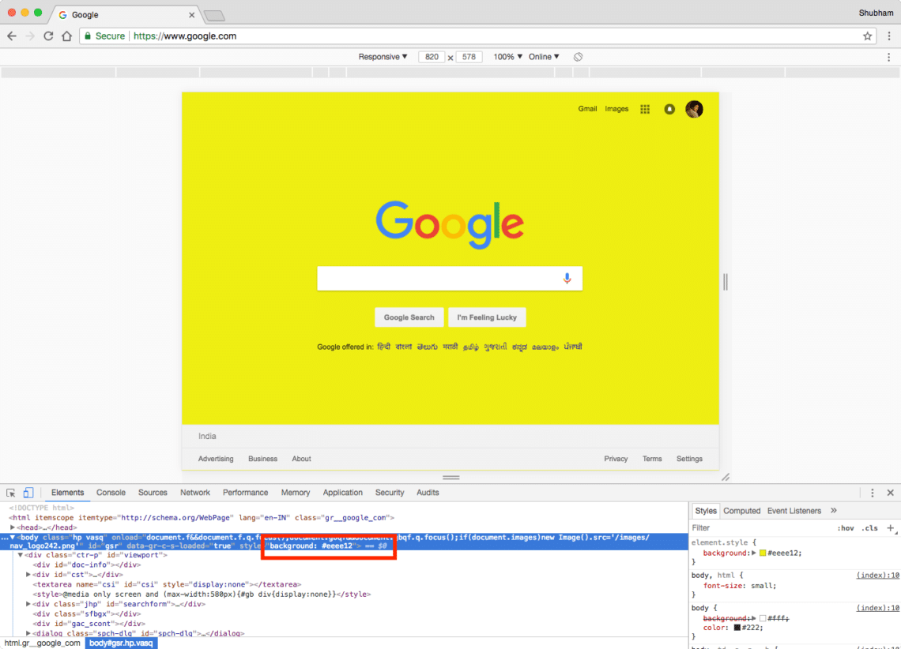901x649 pixels.
Task: Collapse the body element node
Action: (x=13, y=537)
